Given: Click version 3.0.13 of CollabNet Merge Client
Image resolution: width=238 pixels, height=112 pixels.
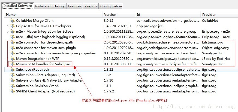Looking at the screenshot, I should point(109,21).
